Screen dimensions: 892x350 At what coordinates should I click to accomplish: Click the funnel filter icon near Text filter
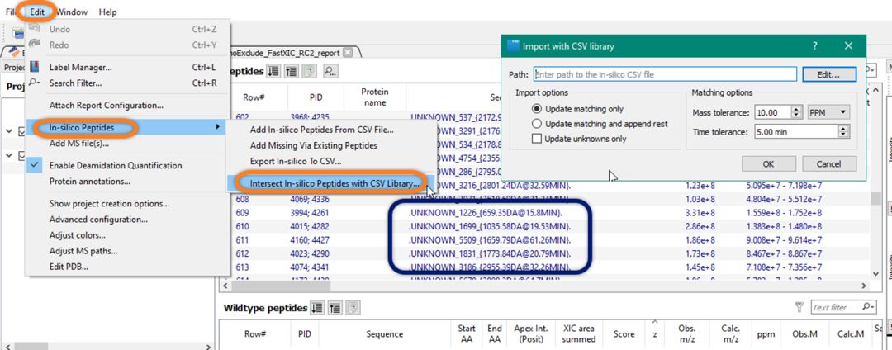tap(799, 307)
